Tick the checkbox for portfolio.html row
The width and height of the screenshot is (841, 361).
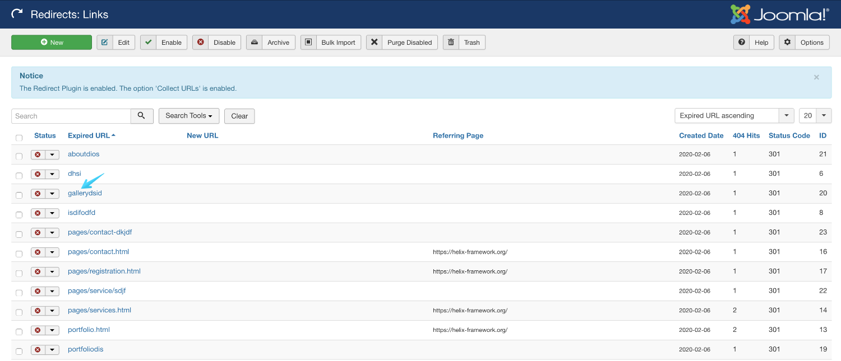pyautogui.click(x=19, y=332)
